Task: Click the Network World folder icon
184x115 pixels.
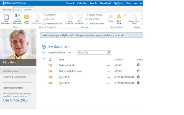Action: click(50, 65)
